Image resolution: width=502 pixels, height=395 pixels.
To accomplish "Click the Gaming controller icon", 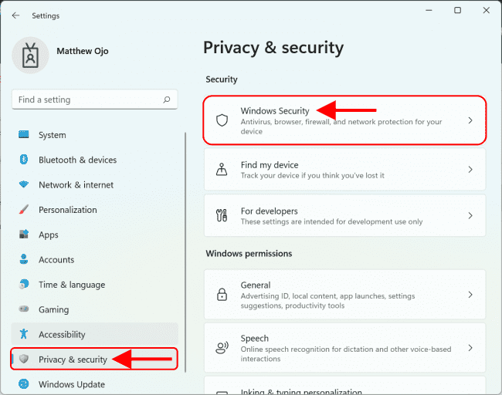I will [x=24, y=309].
